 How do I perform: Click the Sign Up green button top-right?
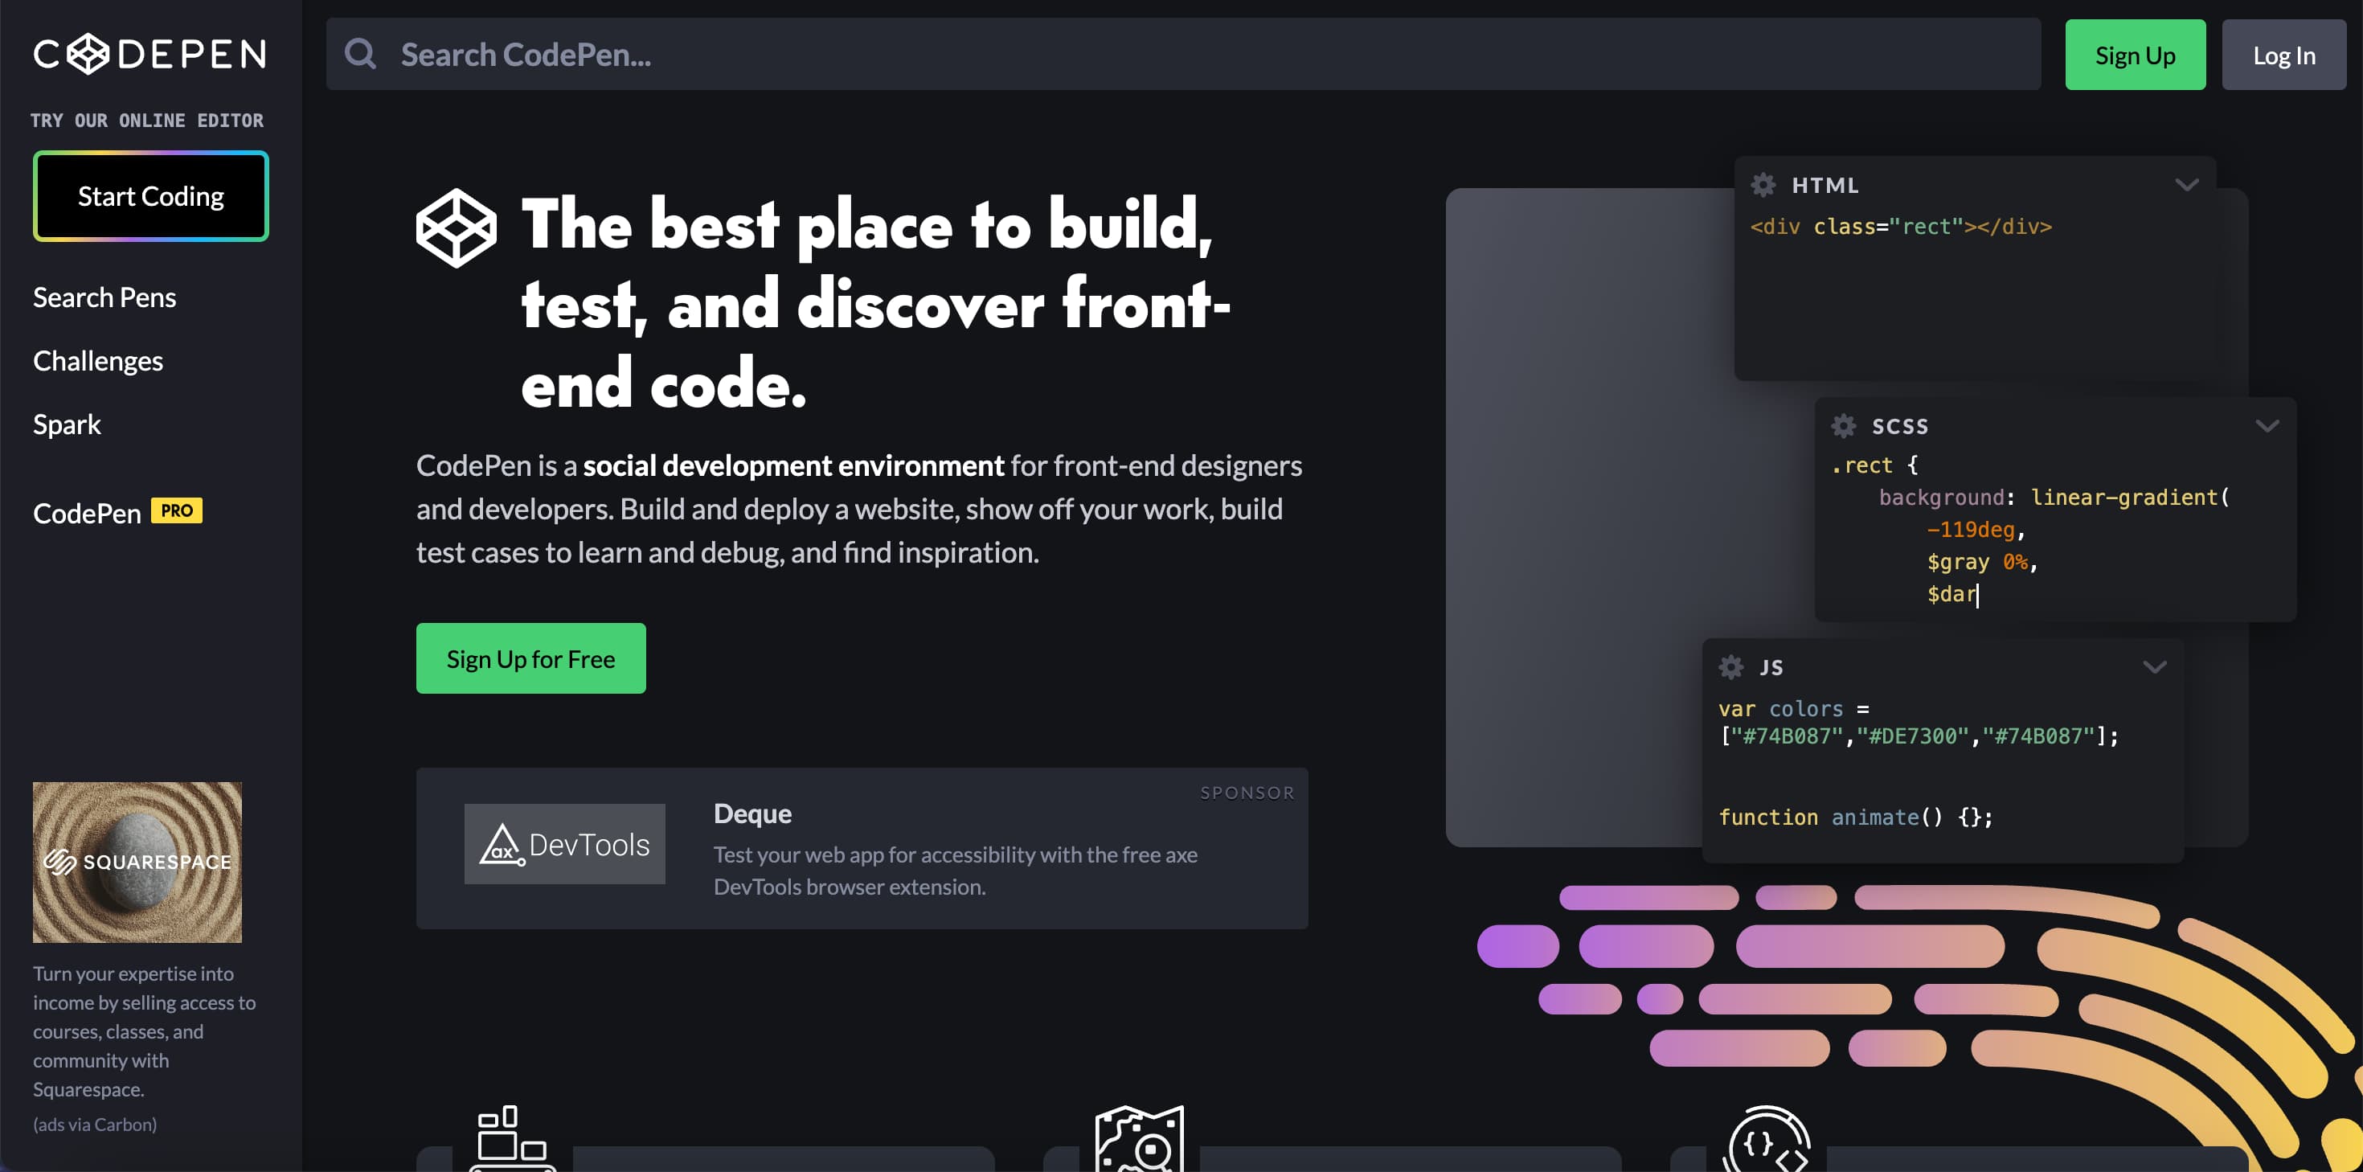click(x=2136, y=54)
